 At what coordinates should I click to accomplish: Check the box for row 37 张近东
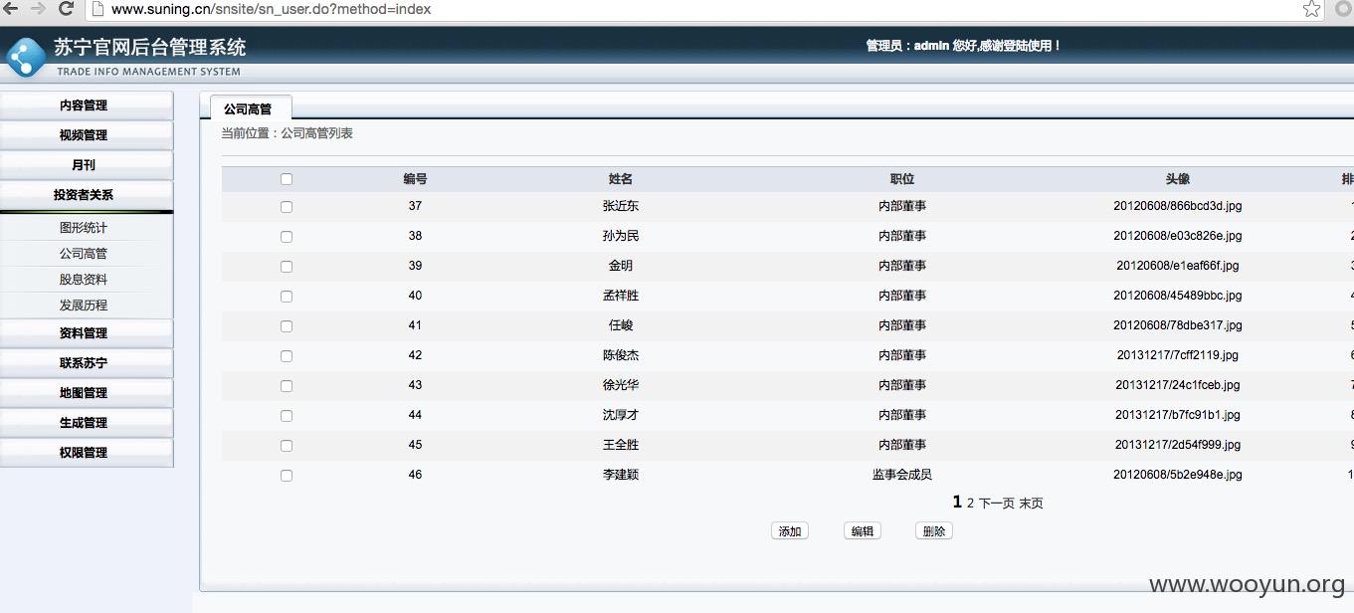click(x=287, y=207)
